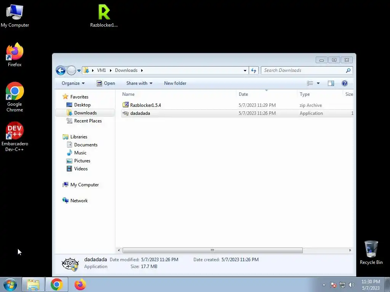Image resolution: width=390 pixels, height=292 pixels.
Task: Click the taskbar clock showing 11:30 PM
Action: (x=371, y=284)
